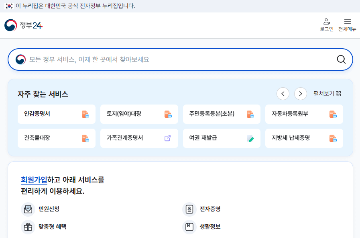
Task: Select the 민원신청 envelope icon
Action: click(28, 209)
